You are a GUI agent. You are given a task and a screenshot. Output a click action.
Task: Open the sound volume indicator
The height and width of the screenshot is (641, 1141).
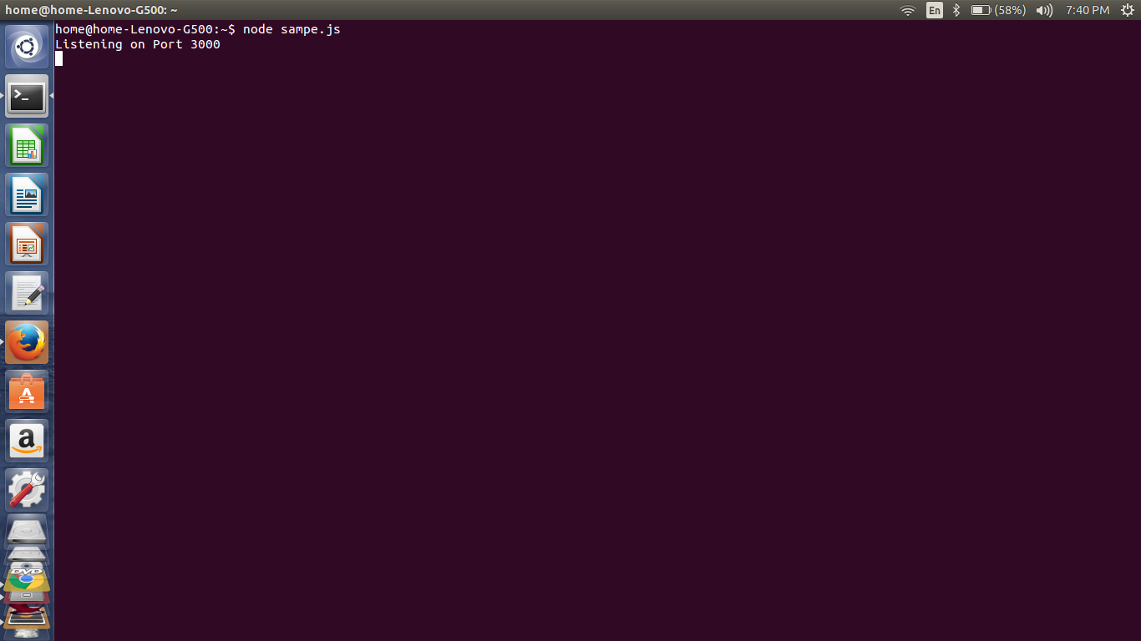(x=1044, y=10)
